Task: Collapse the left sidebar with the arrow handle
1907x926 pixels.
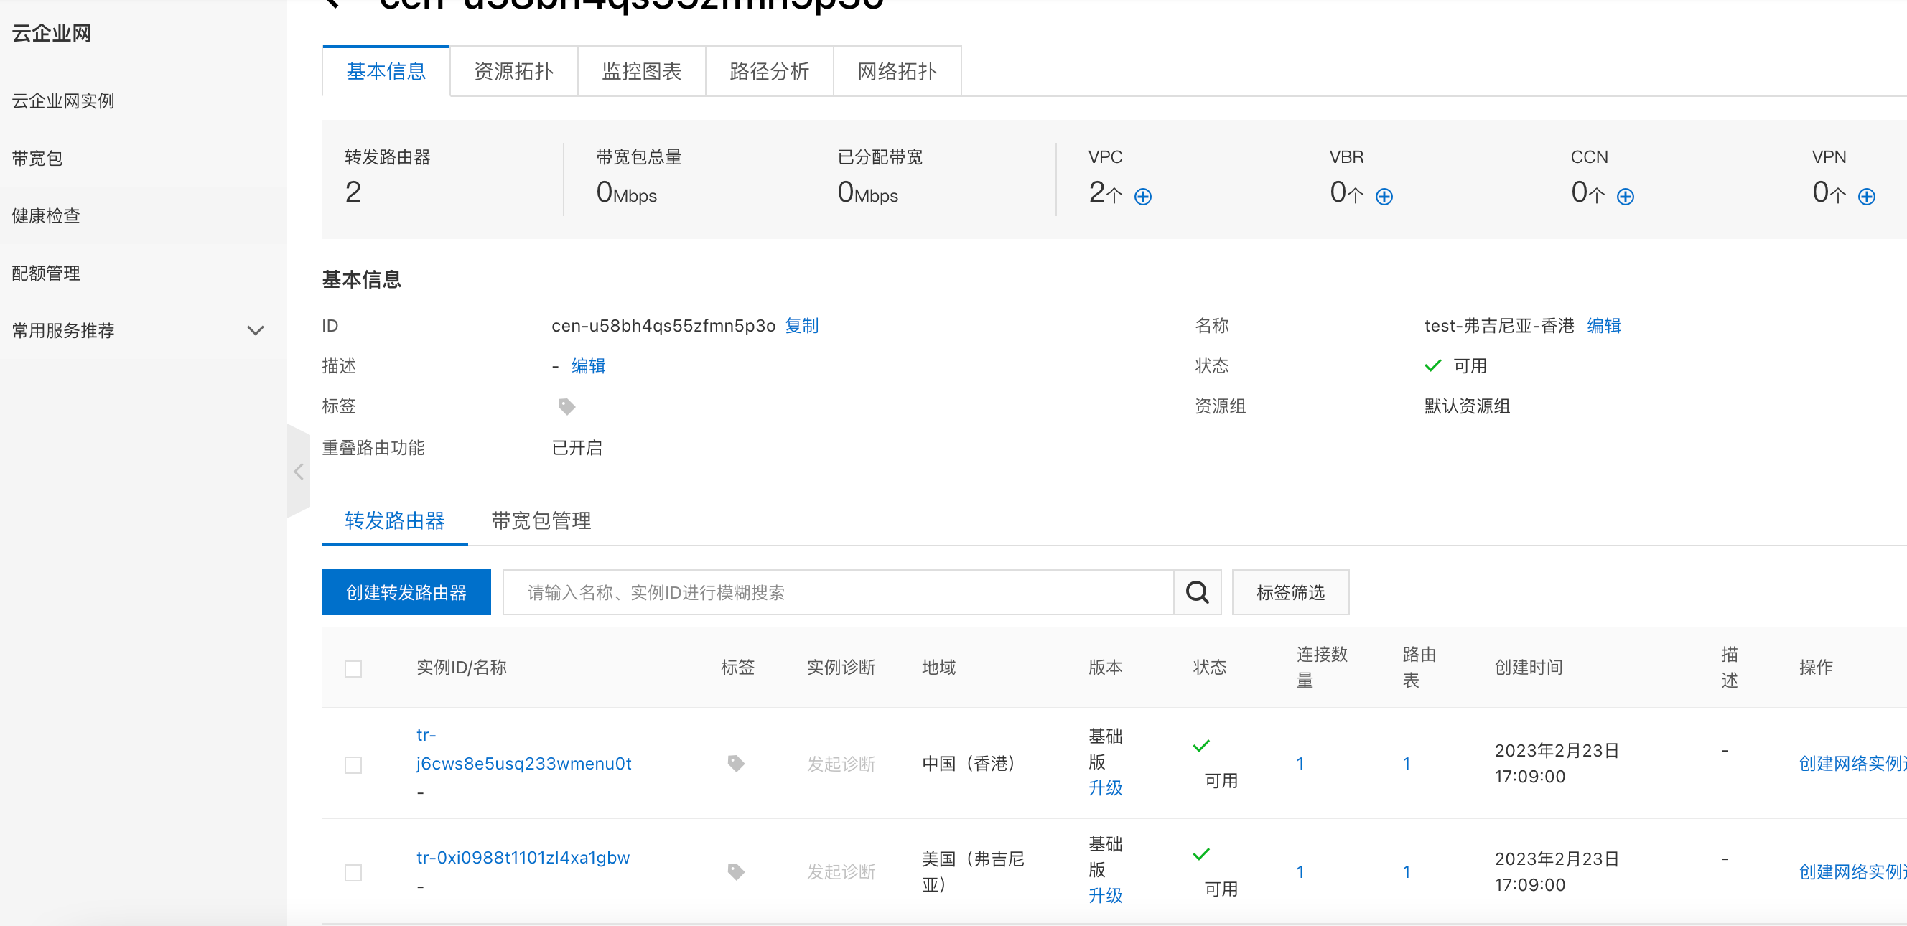Action: coord(299,472)
